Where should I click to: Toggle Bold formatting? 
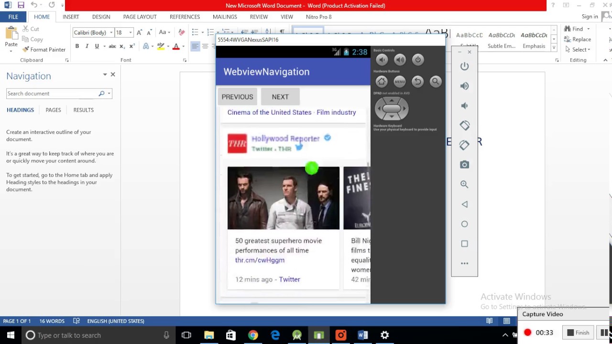pos(77,46)
